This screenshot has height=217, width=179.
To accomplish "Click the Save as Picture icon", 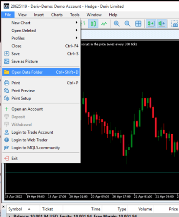I will click(x=6, y=61).
